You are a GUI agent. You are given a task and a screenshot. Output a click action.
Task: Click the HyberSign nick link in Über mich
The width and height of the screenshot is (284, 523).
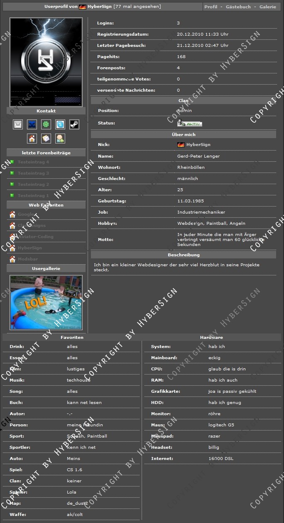(198, 145)
